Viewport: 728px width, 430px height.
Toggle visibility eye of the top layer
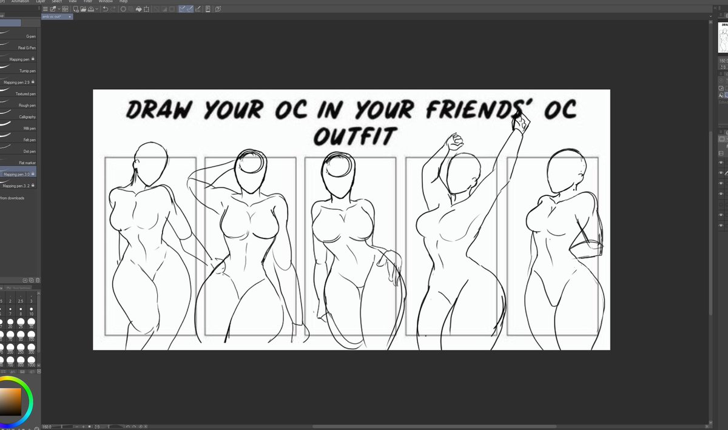[x=721, y=163]
